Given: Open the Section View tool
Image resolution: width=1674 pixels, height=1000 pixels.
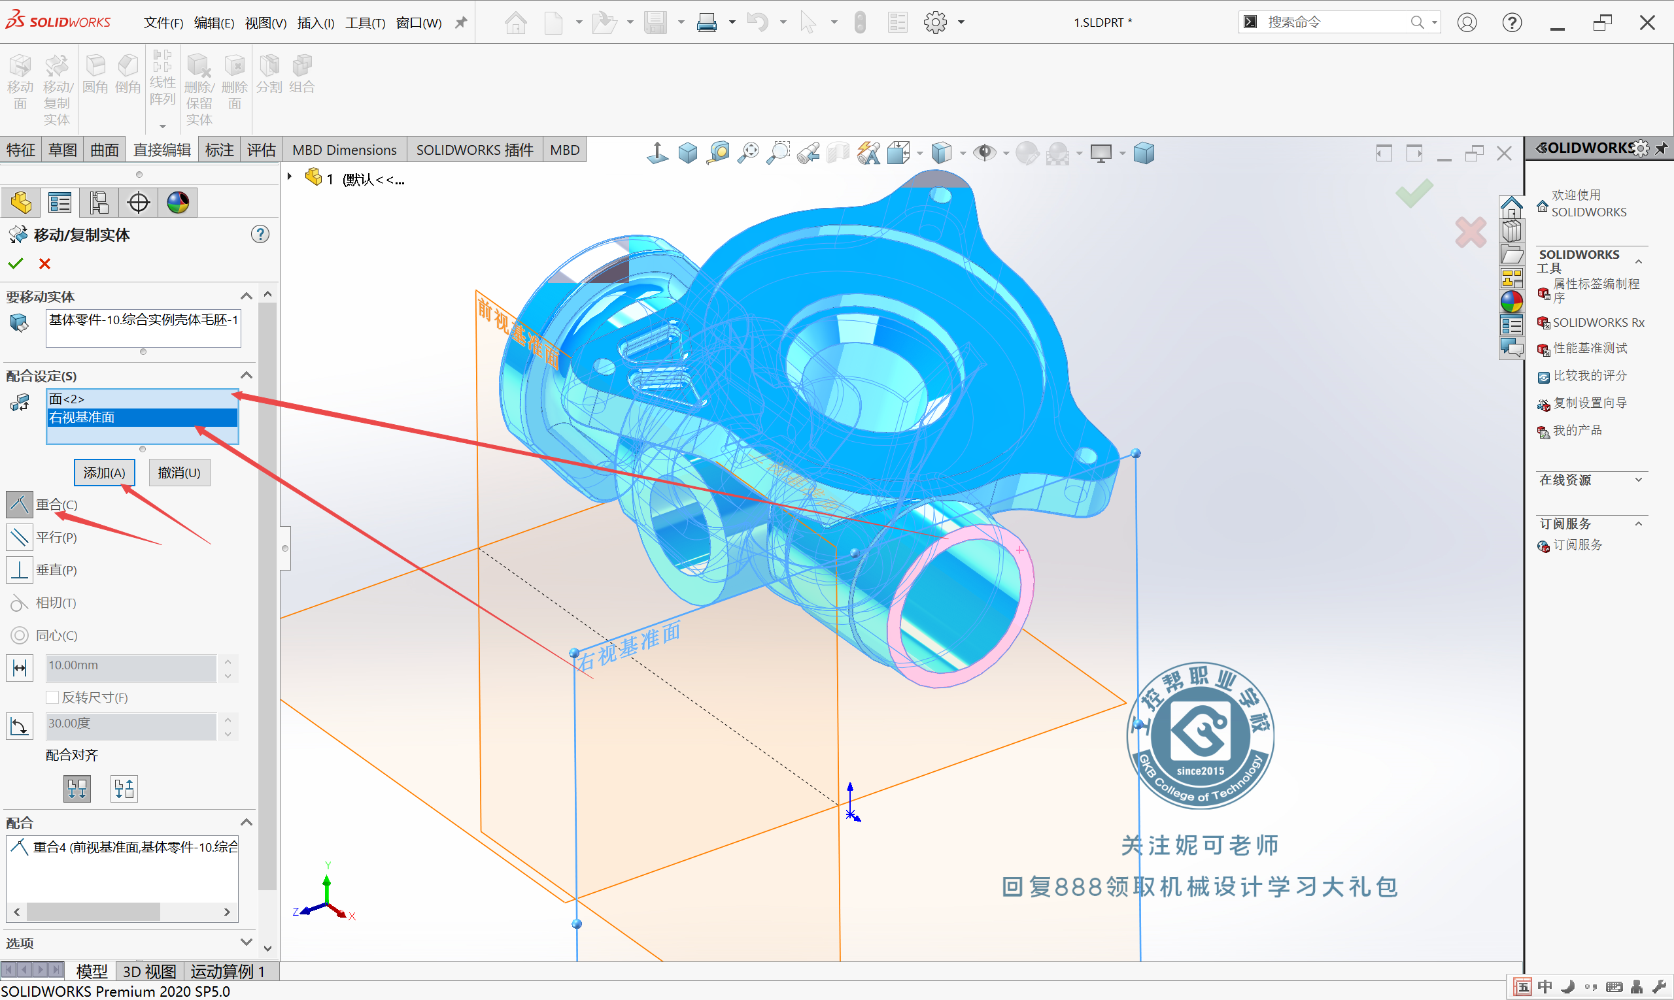Looking at the screenshot, I should point(838,153).
